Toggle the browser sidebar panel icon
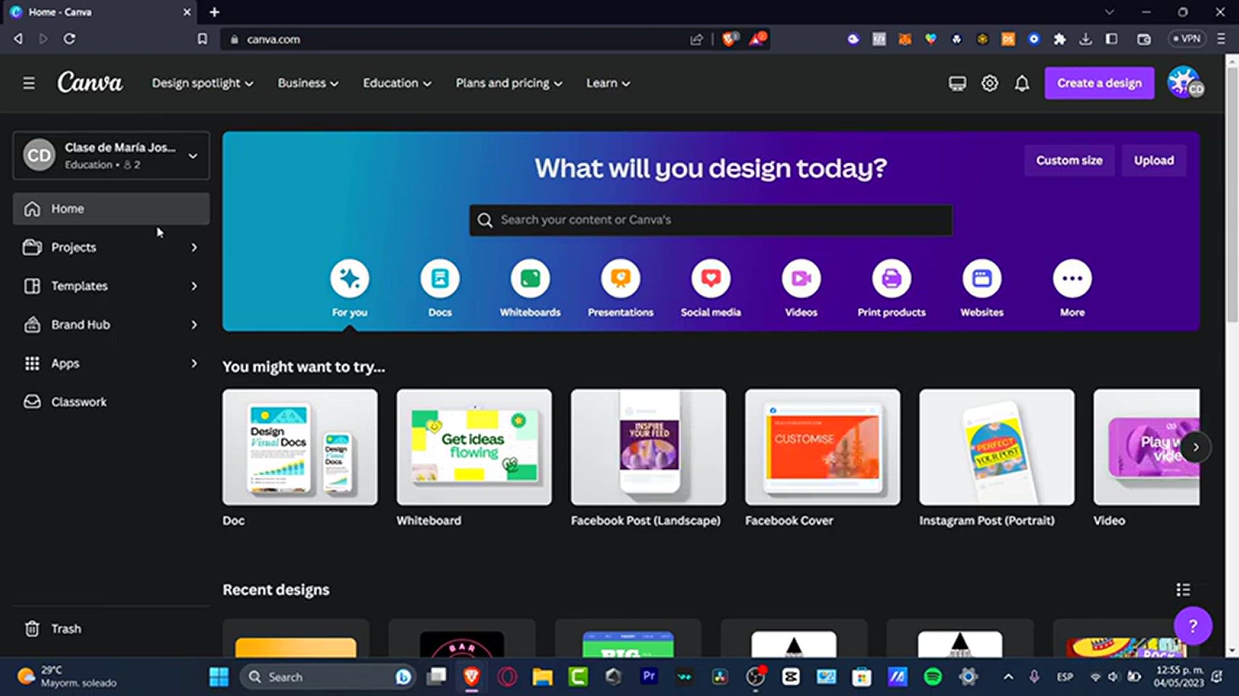This screenshot has height=696, width=1239. (1111, 39)
